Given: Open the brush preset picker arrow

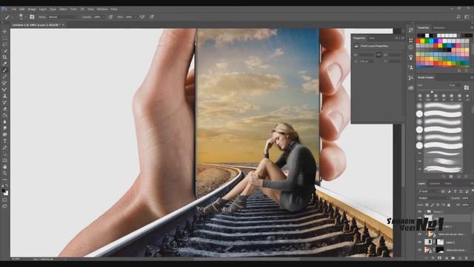Looking at the screenshot, I should (x=25, y=17).
